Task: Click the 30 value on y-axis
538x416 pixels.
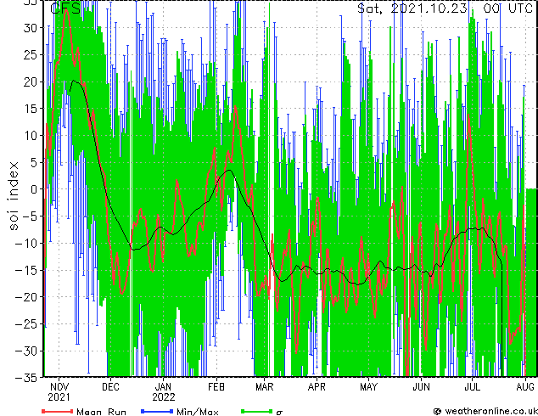Action: pyautogui.click(x=31, y=28)
